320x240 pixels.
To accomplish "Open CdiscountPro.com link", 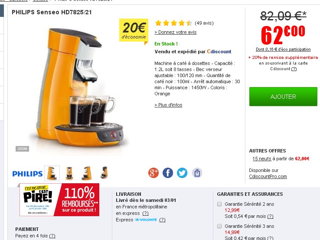I will [268, 176].
